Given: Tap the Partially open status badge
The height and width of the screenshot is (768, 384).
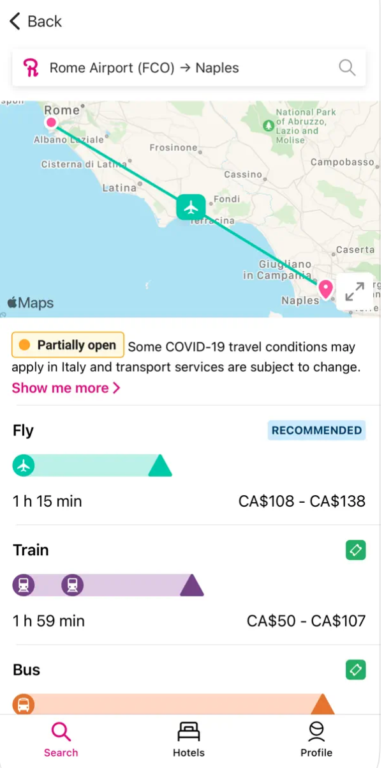Looking at the screenshot, I should 68,345.
